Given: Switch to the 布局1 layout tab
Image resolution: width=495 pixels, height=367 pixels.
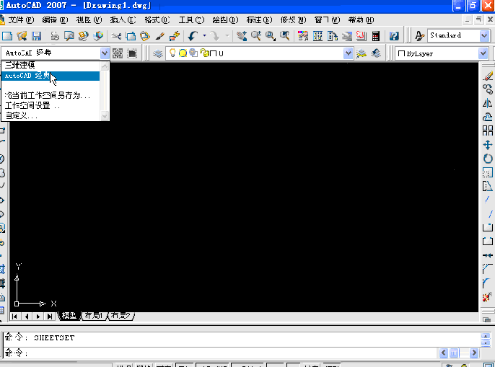Looking at the screenshot, I should [93, 316].
